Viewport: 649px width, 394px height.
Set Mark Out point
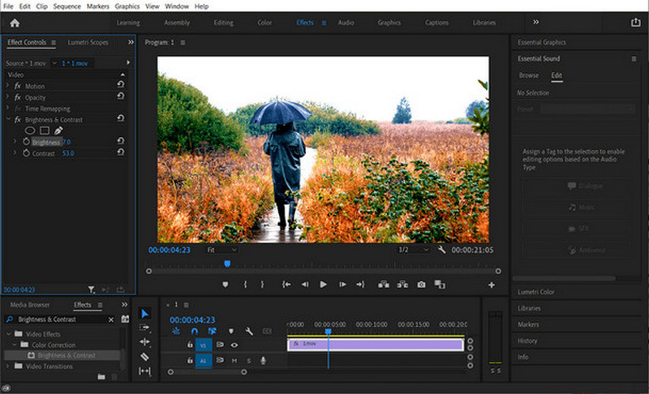(x=262, y=285)
